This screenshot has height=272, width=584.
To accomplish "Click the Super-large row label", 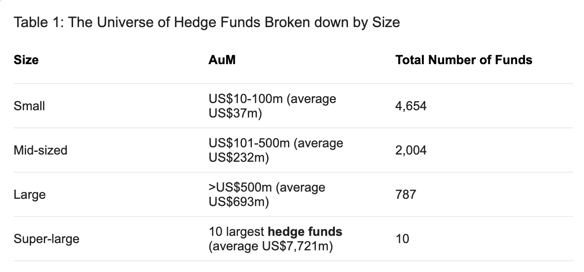I will (46, 239).
